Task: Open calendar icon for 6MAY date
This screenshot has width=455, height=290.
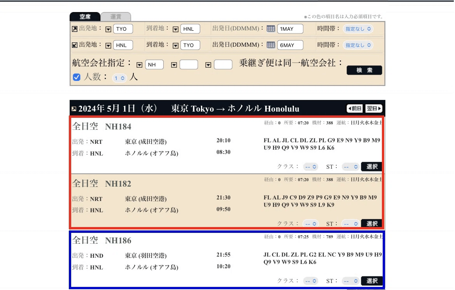Action: tap(271, 45)
